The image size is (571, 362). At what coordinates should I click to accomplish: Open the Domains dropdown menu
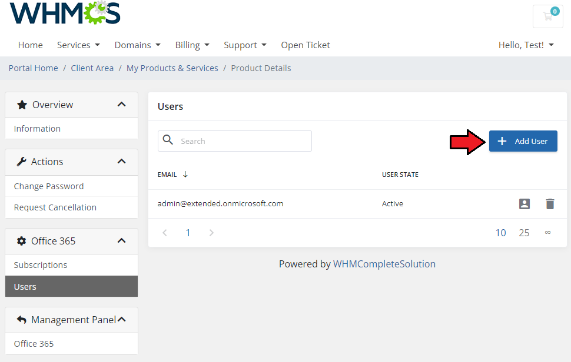pos(138,45)
